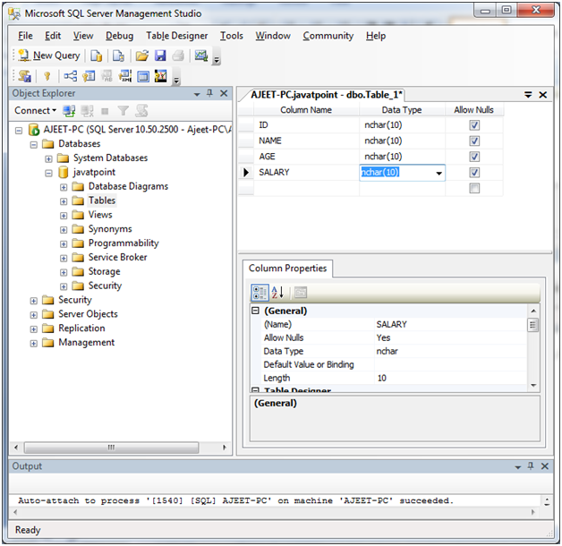This screenshot has height=546, width=562.
Task: Open the Relationships toolbar icon
Action: (70, 76)
